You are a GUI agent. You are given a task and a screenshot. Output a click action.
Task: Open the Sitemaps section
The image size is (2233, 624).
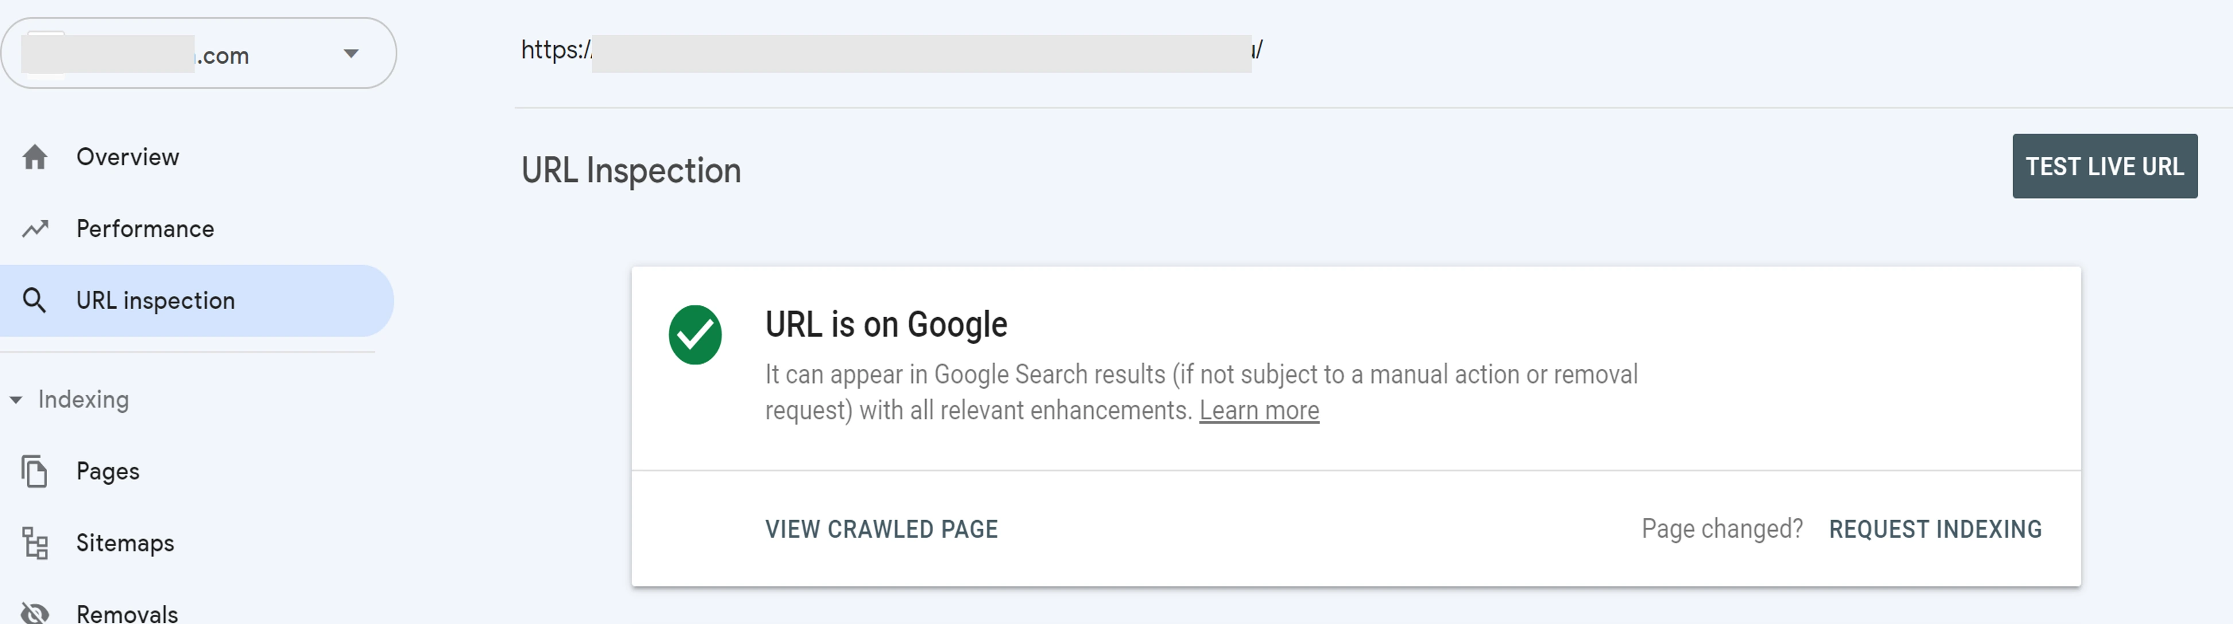pyautogui.click(x=125, y=543)
